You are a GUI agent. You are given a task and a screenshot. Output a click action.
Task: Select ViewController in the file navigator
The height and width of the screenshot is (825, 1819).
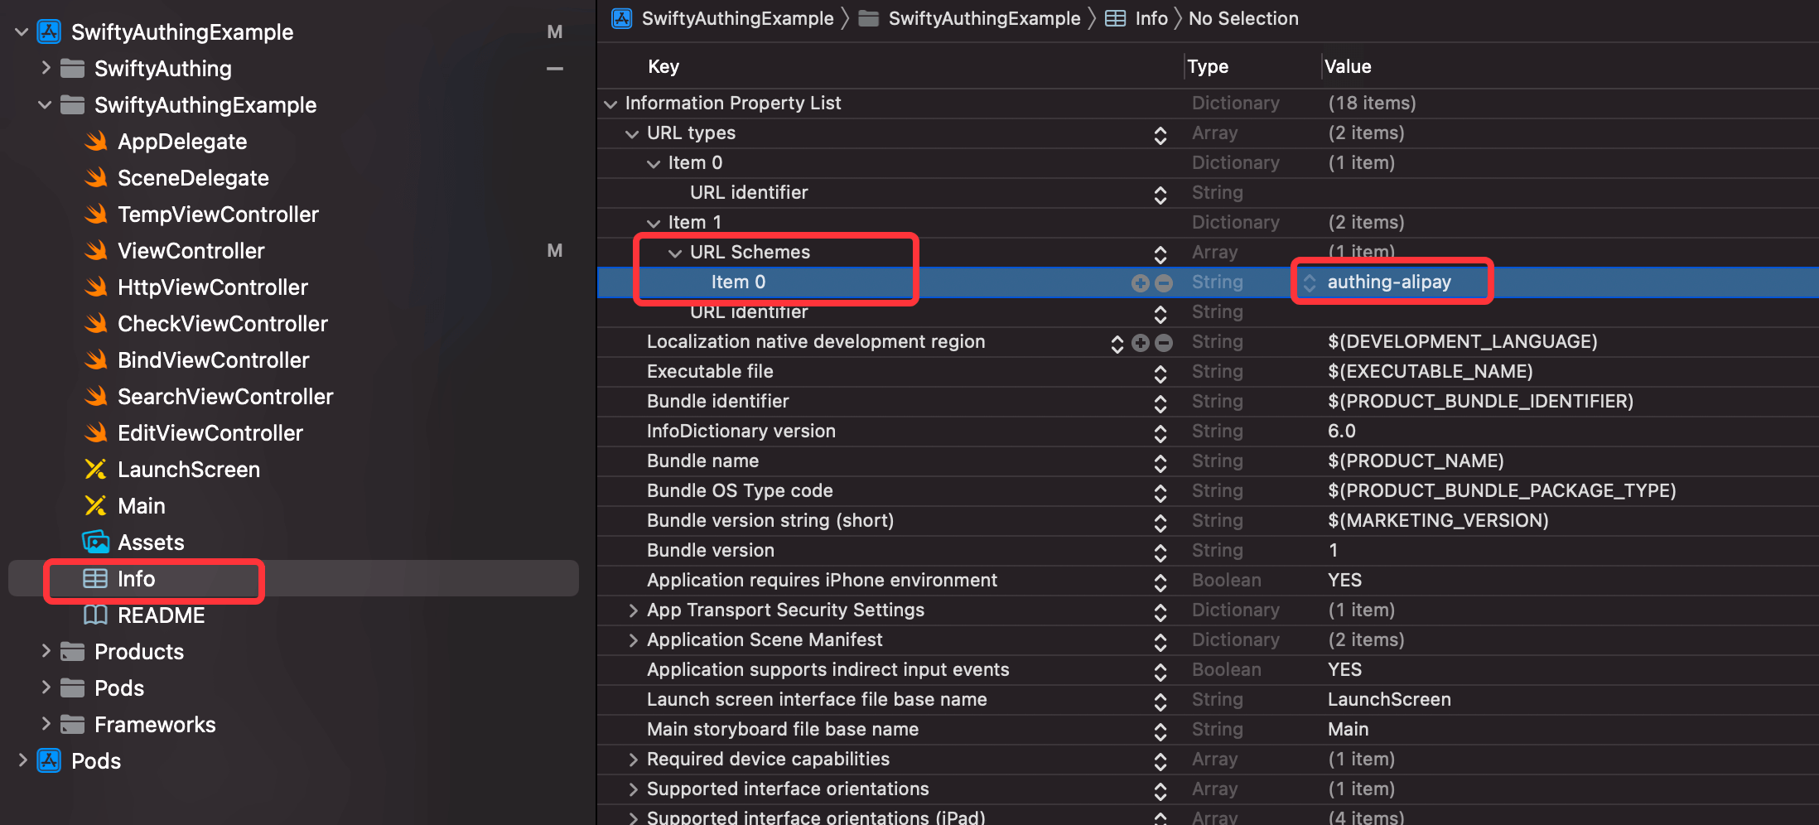pyautogui.click(x=191, y=251)
